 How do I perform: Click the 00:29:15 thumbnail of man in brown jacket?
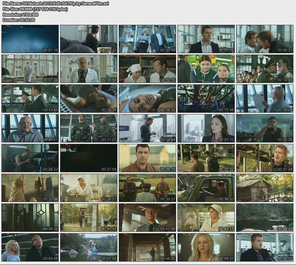147,158
